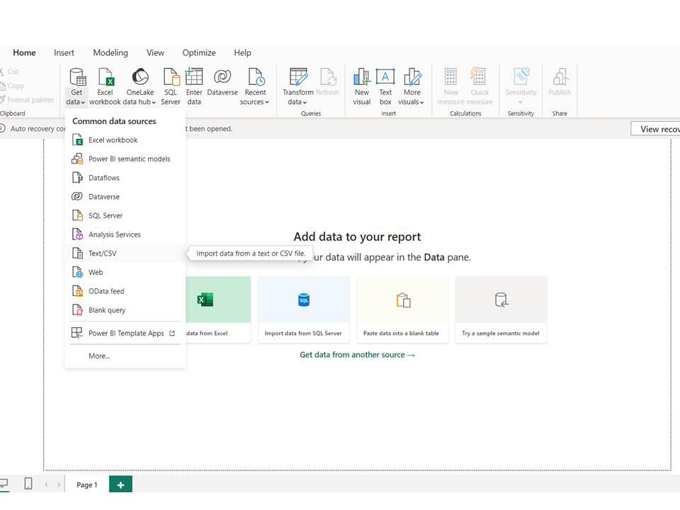Image resolution: width=680 pixels, height=510 pixels.
Task: Click the Excel workbook ribbon icon
Action: point(105,86)
